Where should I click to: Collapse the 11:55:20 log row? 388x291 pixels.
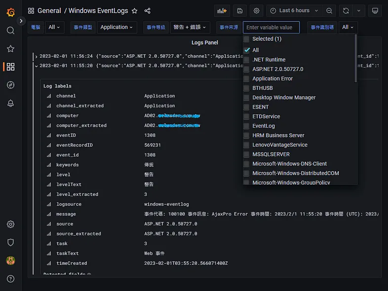tap(36, 66)
